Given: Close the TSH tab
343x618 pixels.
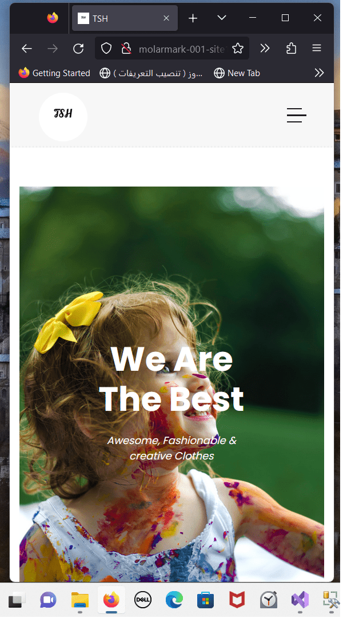Looking at the screenshot, I should [x=166, y=18].
